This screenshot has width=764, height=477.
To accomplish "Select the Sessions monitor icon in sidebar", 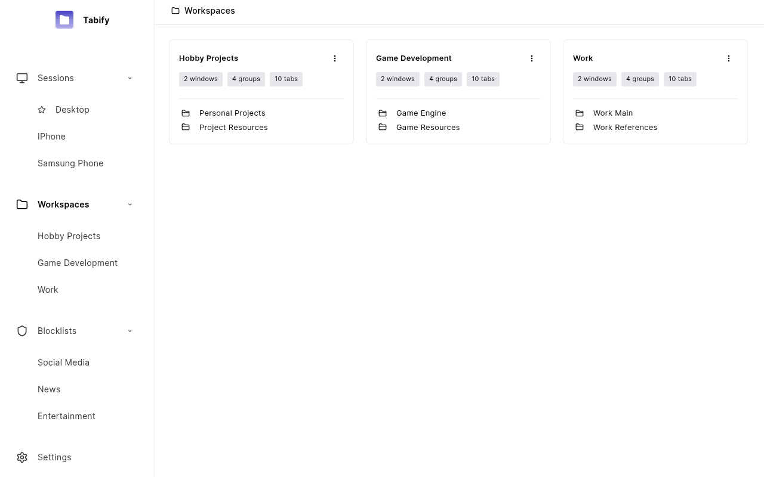I will [22, 78].
